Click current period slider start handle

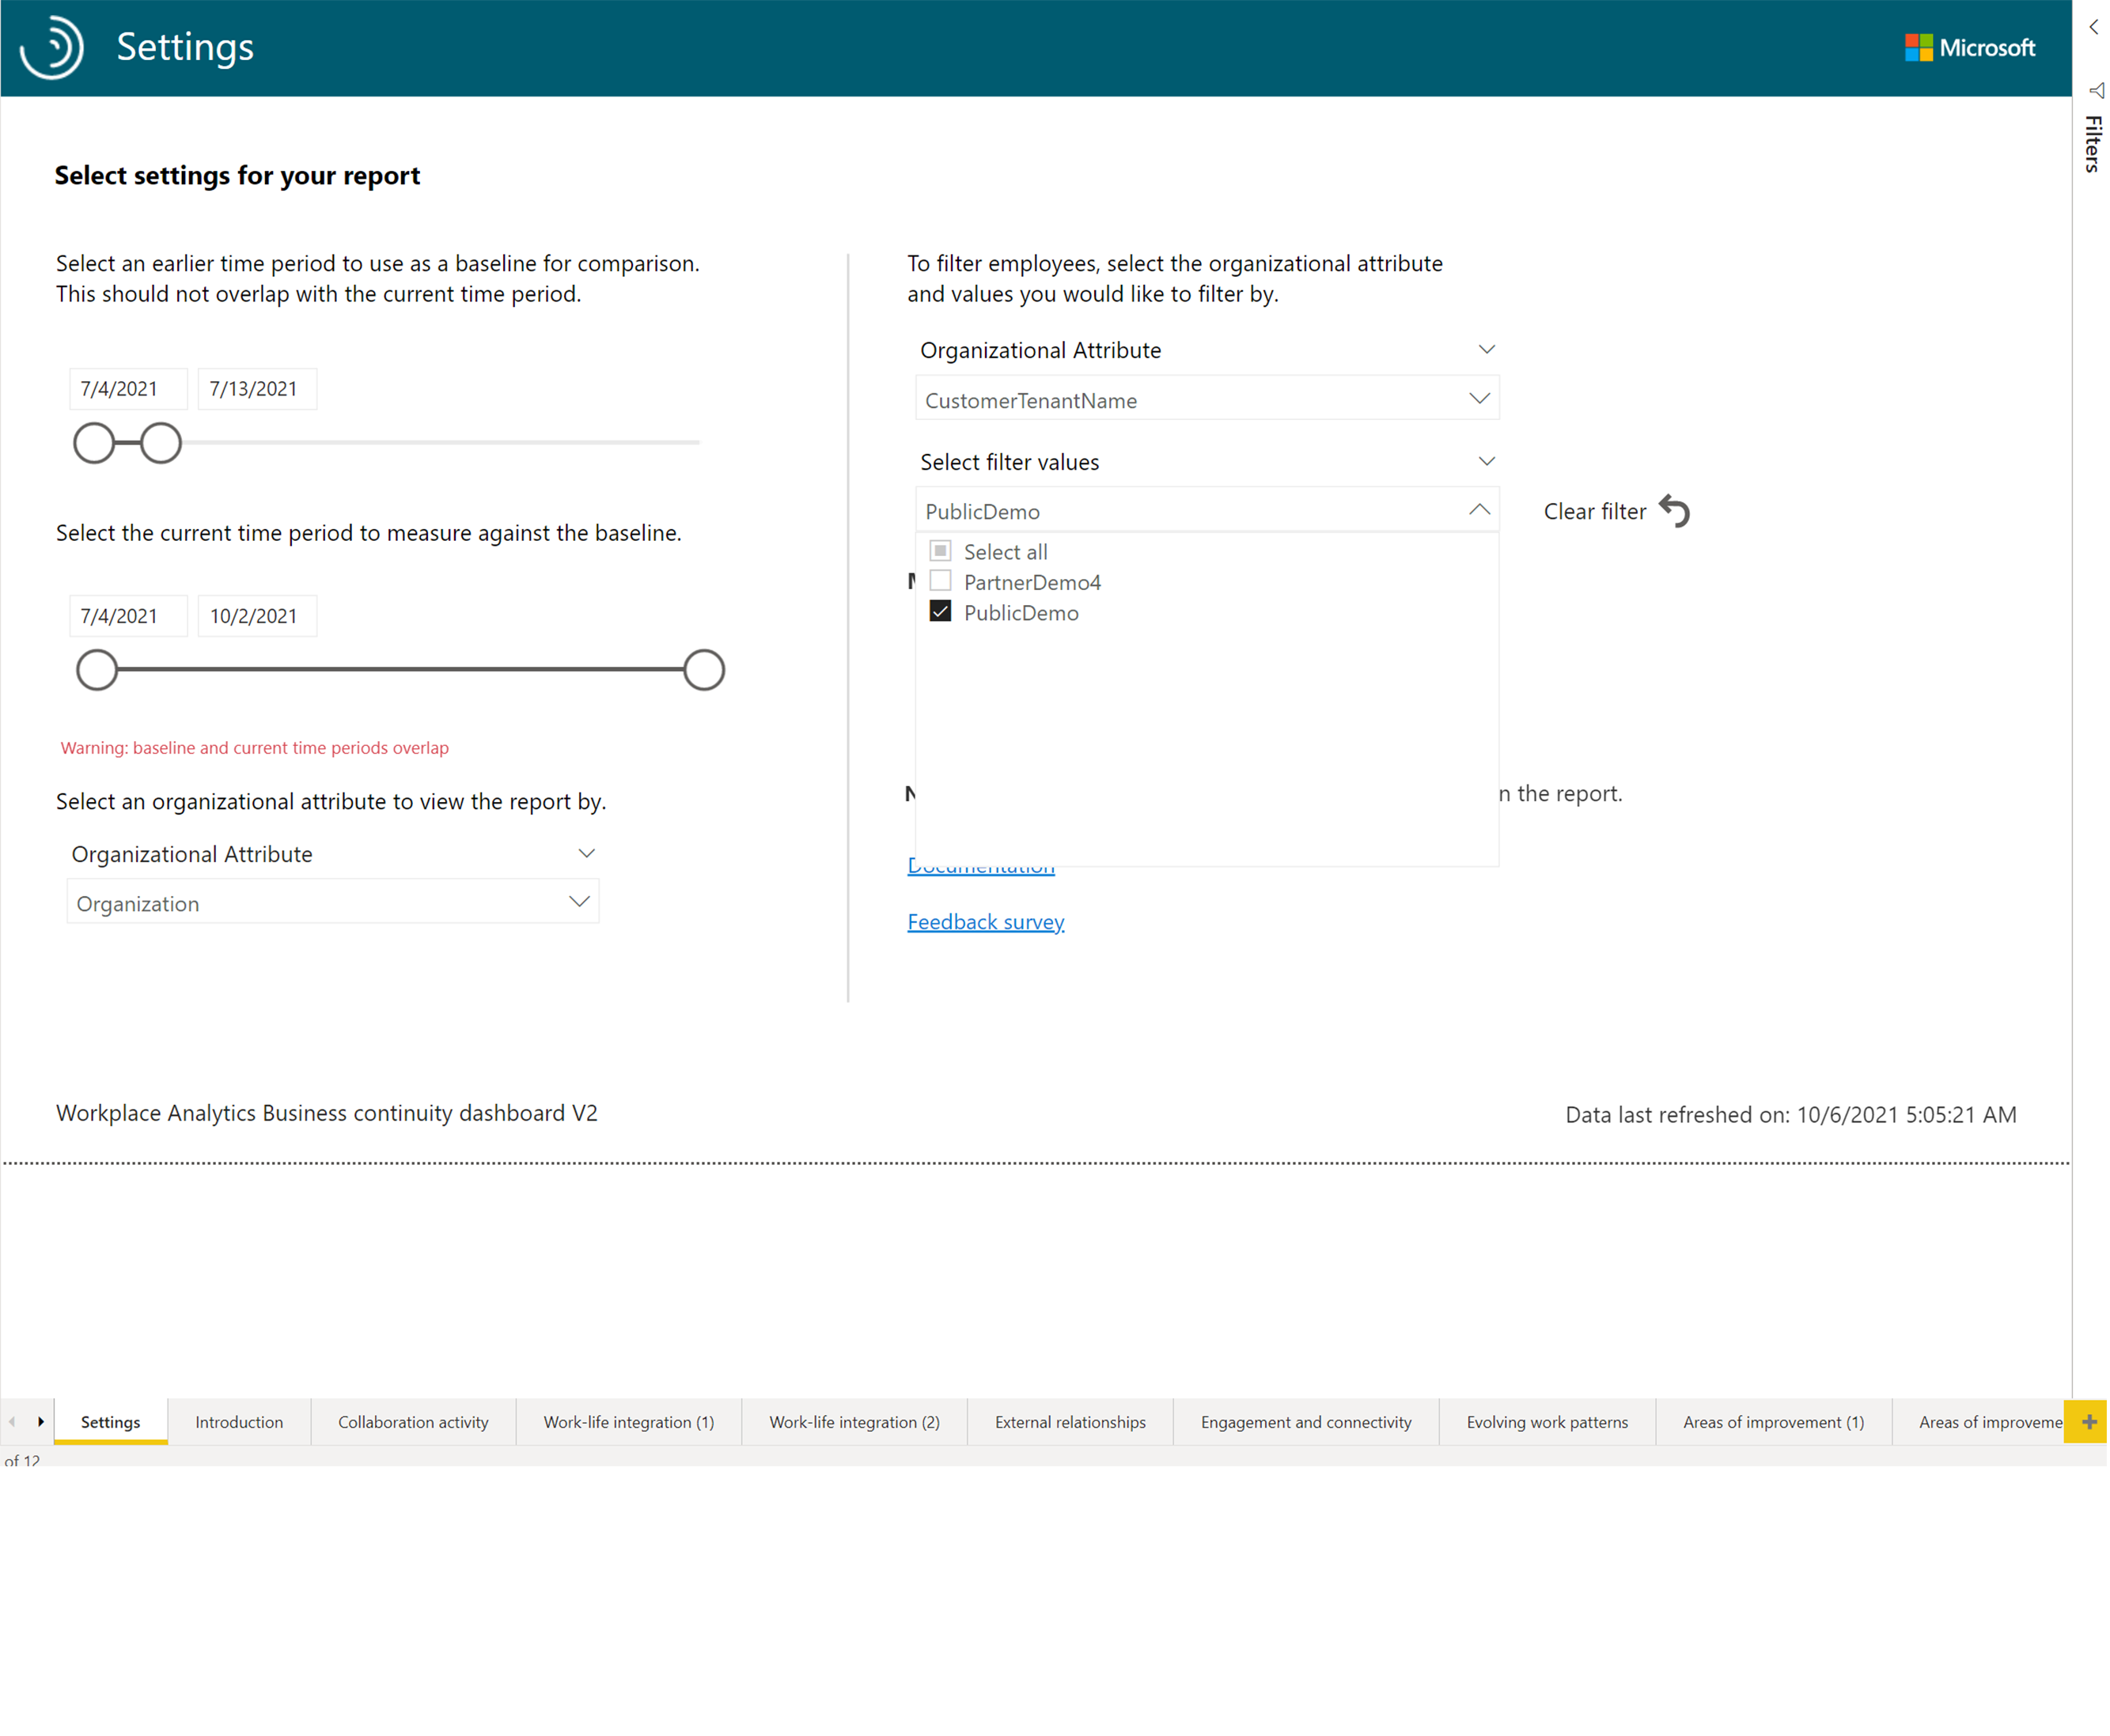tap(97, 670)
